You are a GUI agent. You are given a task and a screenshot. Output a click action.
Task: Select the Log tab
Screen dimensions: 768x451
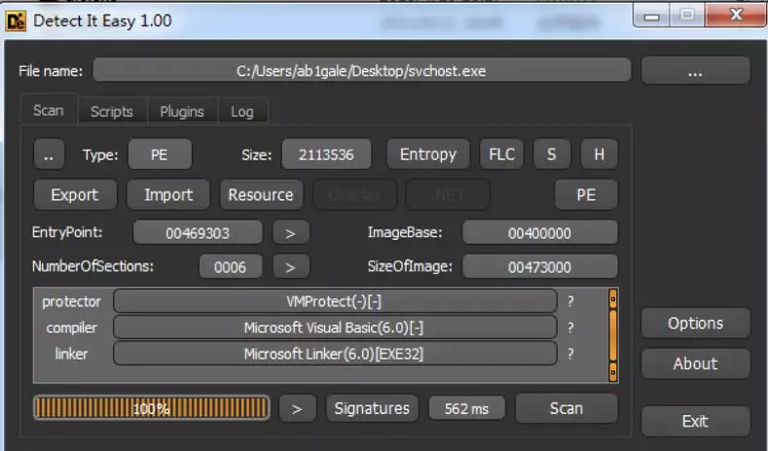[x=242, y=111]
